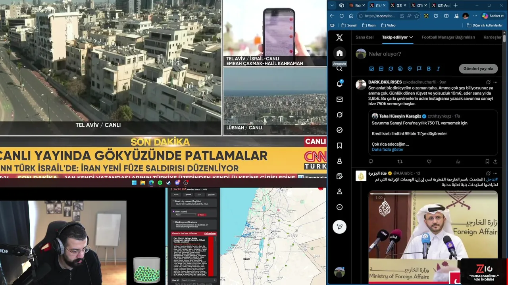The width and height of the screenshot is (508, 285).
Task: Open Grok icon in X sidebar
Action: click(339, 115)
